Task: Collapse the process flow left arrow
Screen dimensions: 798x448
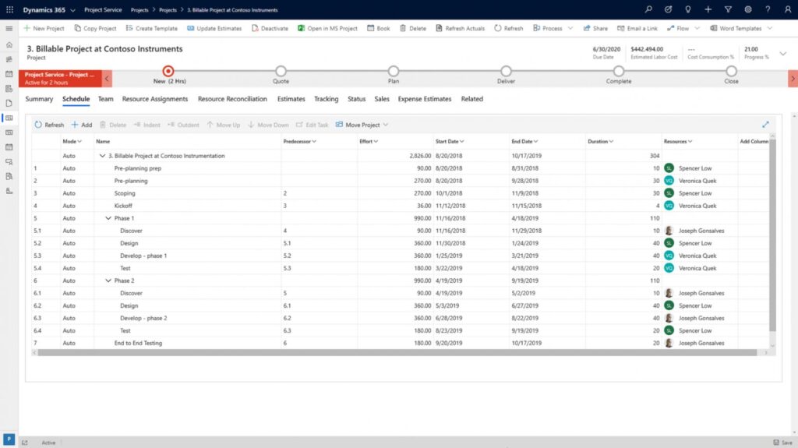Action: coord(107,79)
